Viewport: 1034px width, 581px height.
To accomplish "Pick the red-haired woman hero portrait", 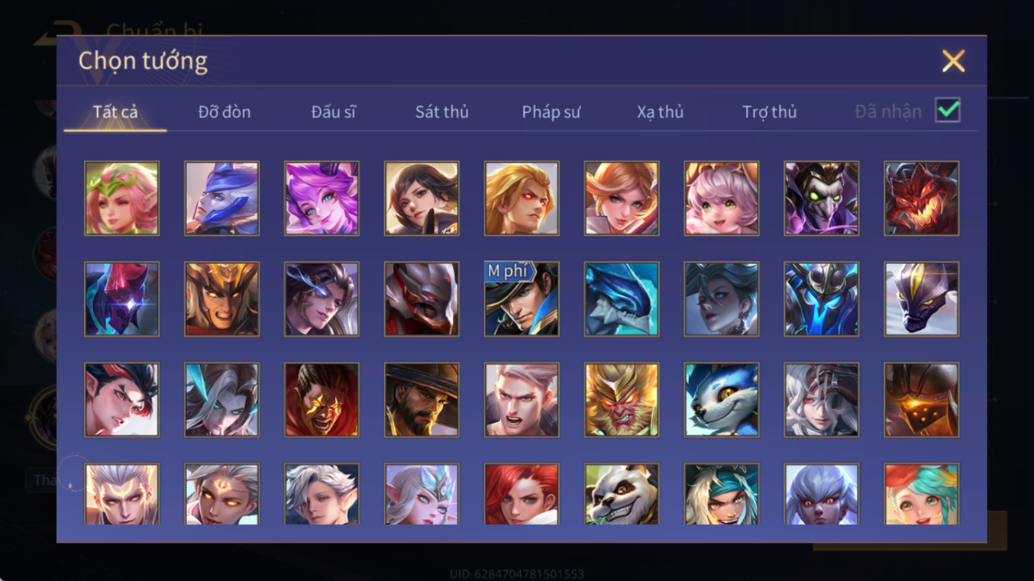I will (521, 494).
